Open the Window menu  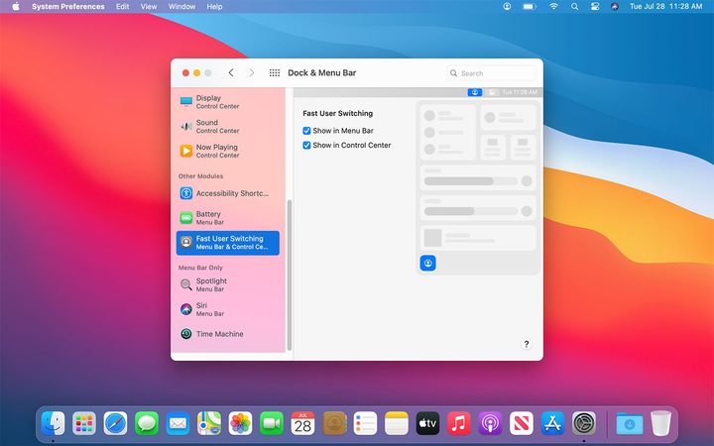click(x=181, y=6)
